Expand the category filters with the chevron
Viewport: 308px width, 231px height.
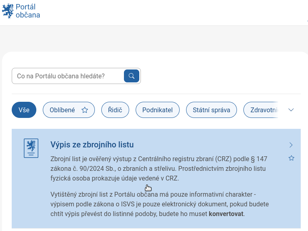point(291,110)
